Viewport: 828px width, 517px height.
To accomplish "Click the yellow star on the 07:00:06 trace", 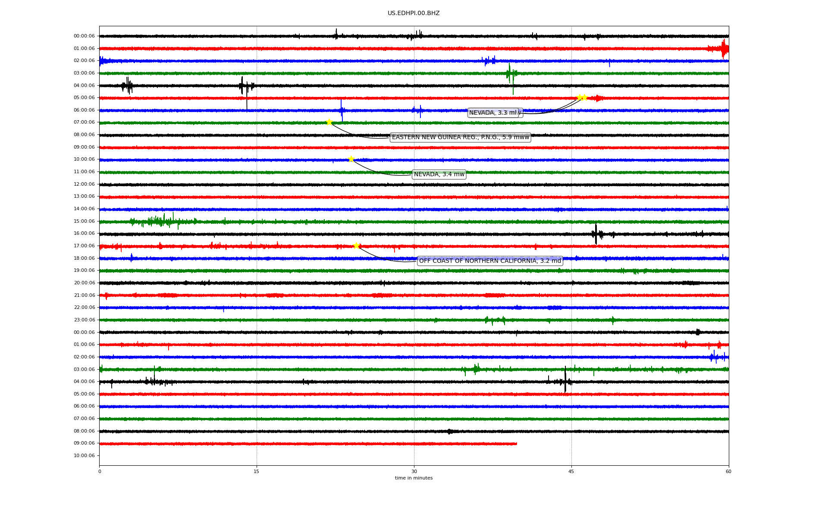I will coord(329,122).
